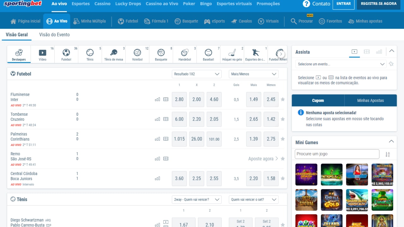Switch Assista panel to statistics view
The width and height of the screenshot is (404, 227).
379,52
